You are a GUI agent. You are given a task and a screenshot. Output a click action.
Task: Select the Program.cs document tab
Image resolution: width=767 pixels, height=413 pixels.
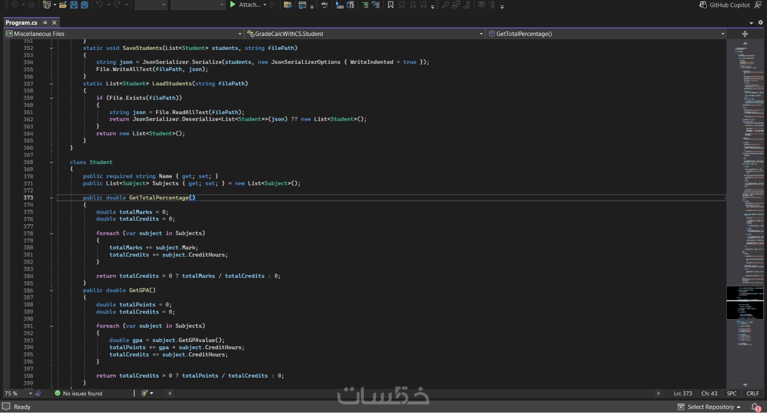21,23
